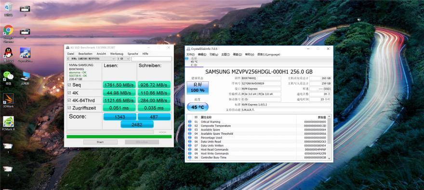Toggle the Zugriffszeit test checkbox
This screenshot has height=190, width=424.
[69, 108]
